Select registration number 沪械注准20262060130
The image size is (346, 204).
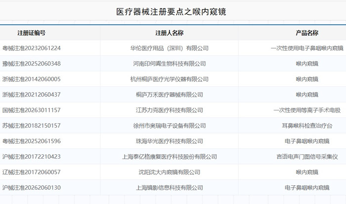tap(31, 188)
